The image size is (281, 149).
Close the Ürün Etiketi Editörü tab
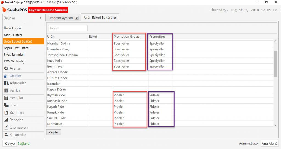pyautogui.click(x=115, y=18)
